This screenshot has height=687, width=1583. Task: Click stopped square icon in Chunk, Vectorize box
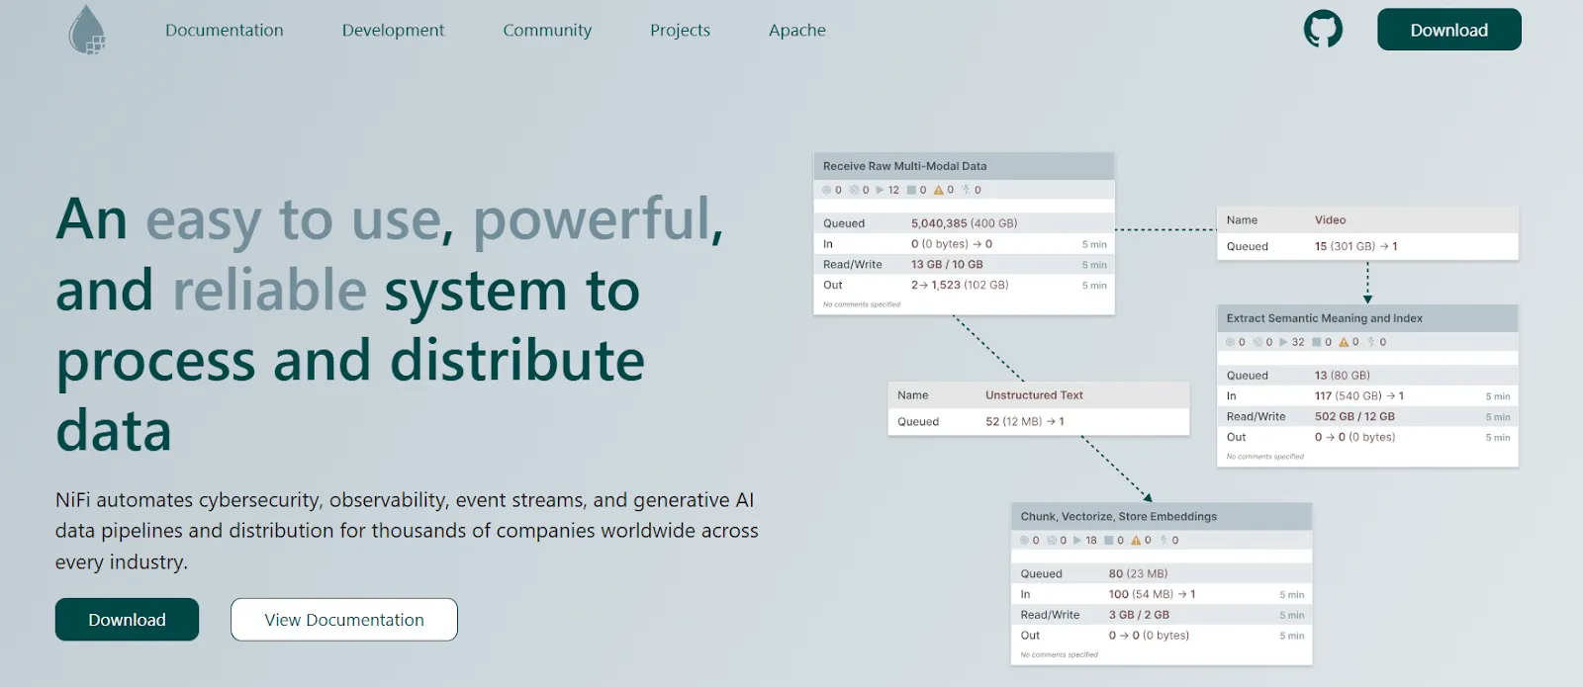point(1109,541)
